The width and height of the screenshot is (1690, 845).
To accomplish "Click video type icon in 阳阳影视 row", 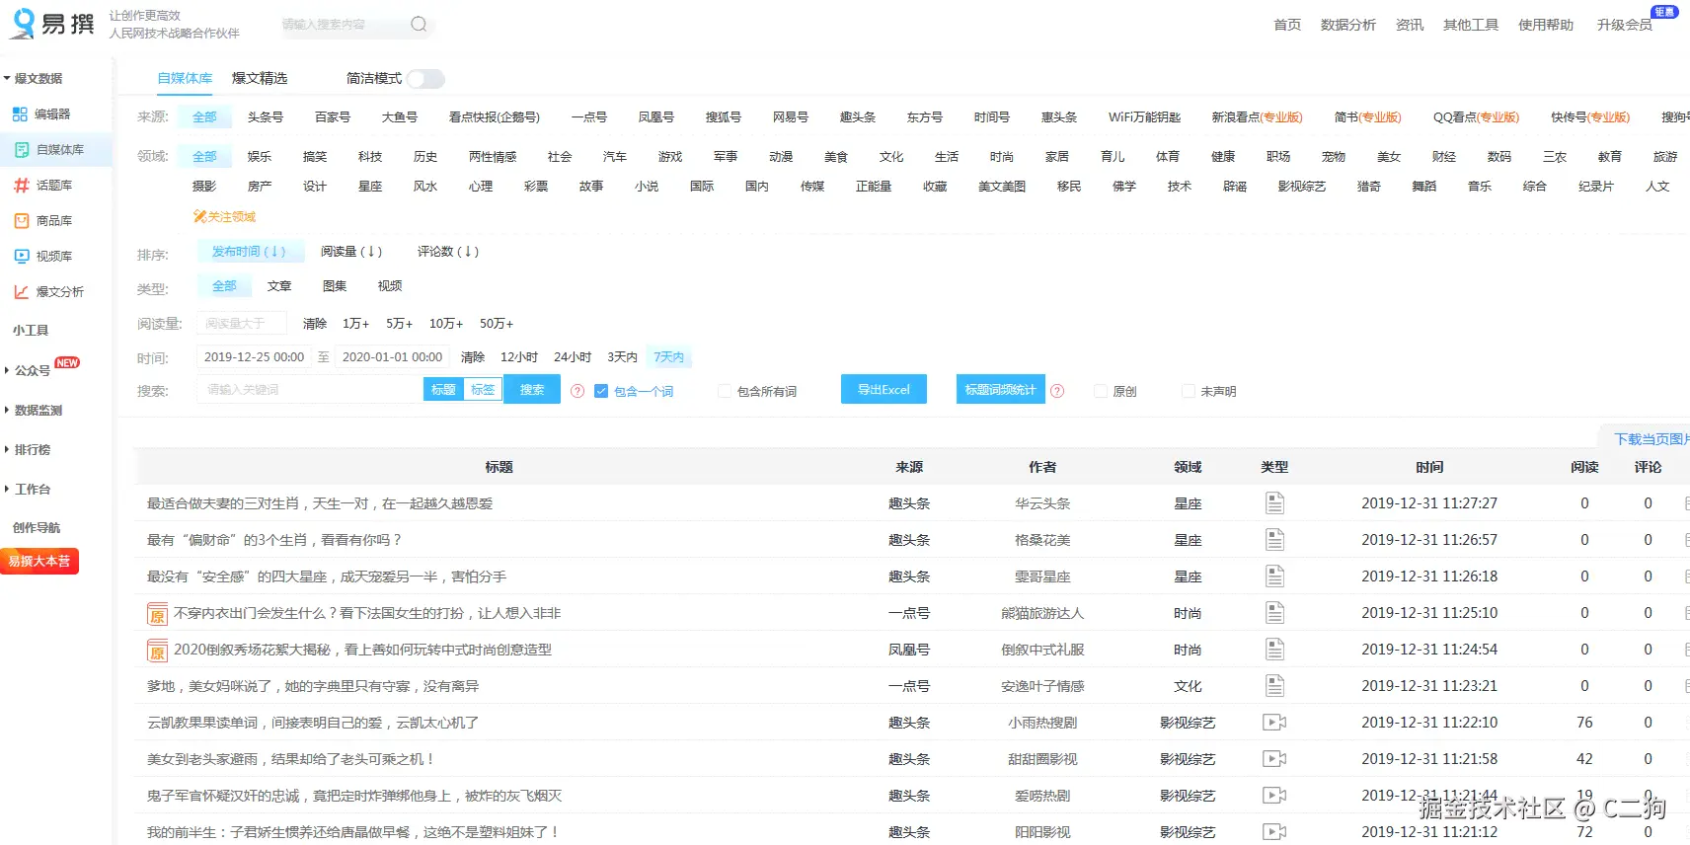I will pyautogui.click(x=1274, y=832).
